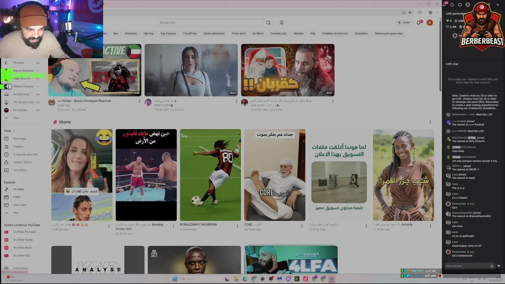Open File Explorer from taskbar
The width and height of the screenshot is (505, 284).
pos(236,279)
